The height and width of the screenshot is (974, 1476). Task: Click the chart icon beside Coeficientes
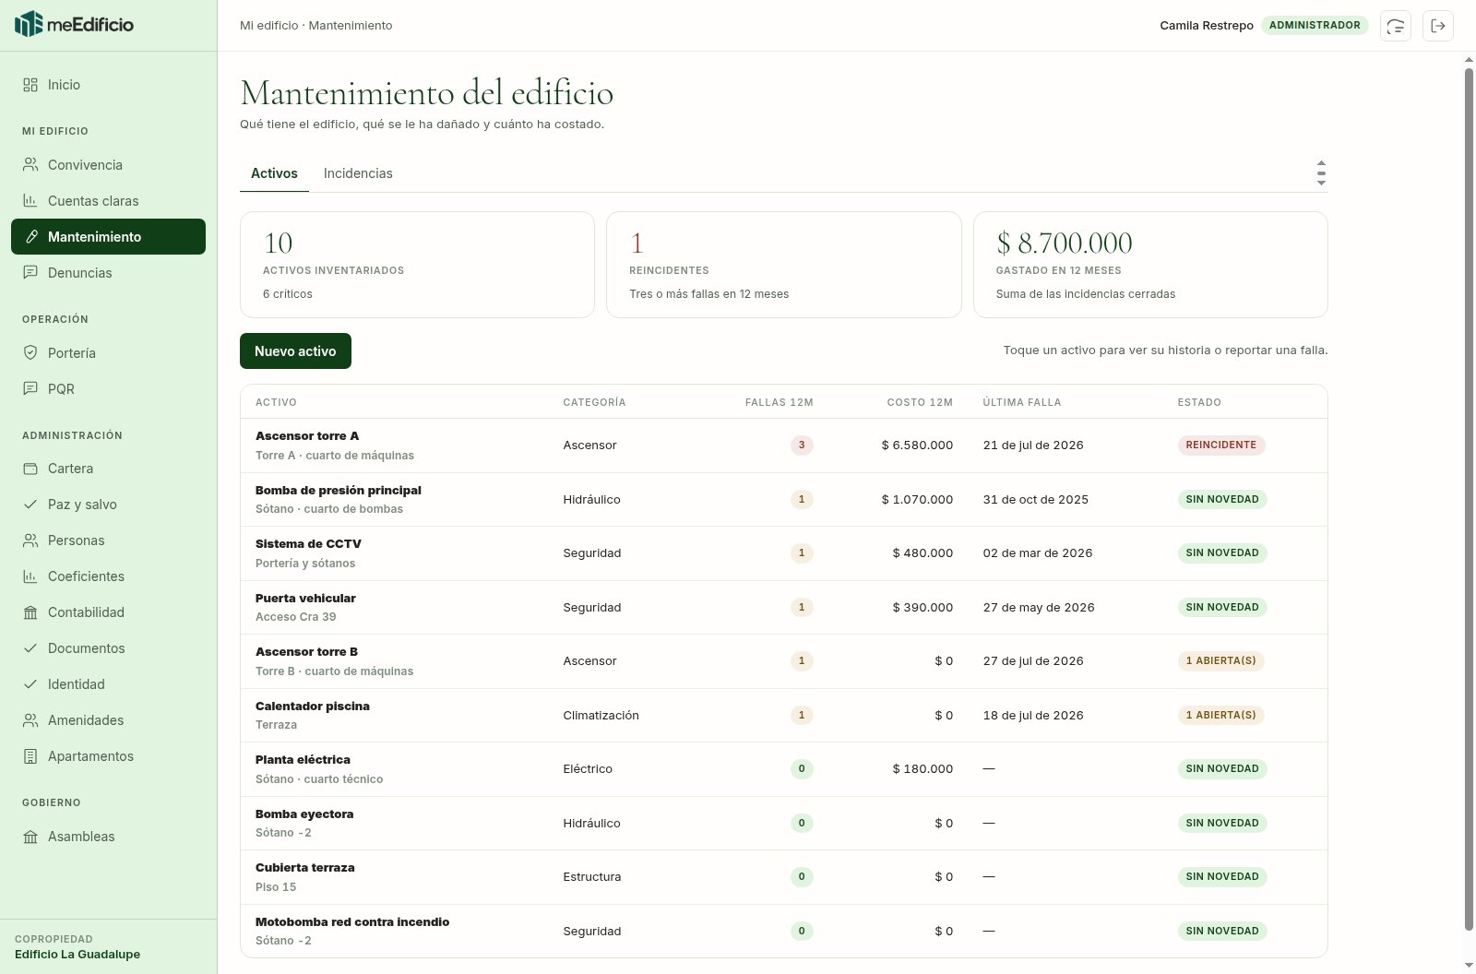(x=30, y=576)
